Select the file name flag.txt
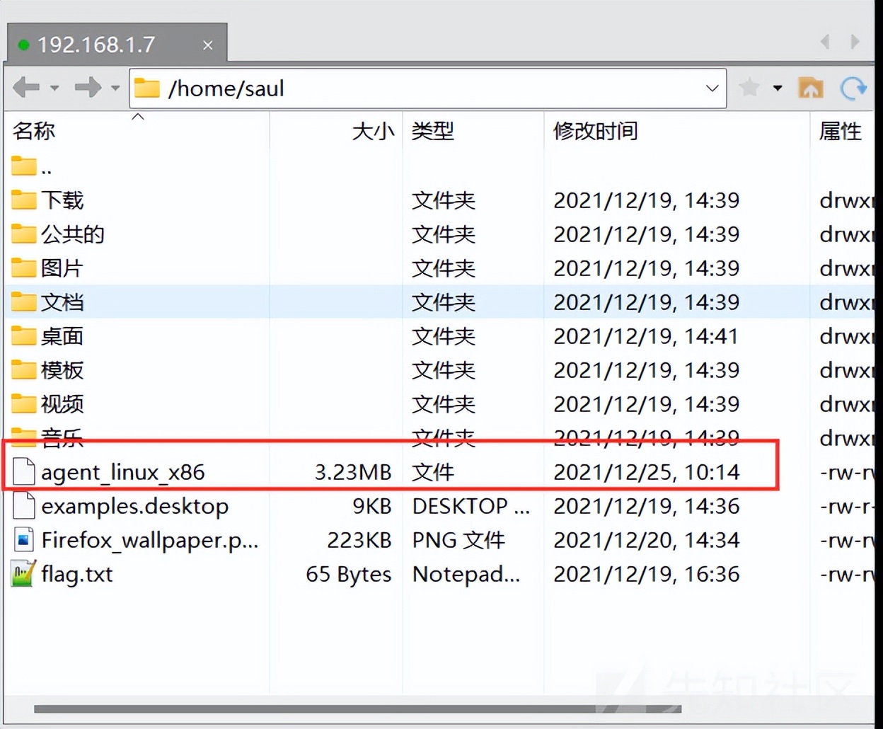 point(77,574)
